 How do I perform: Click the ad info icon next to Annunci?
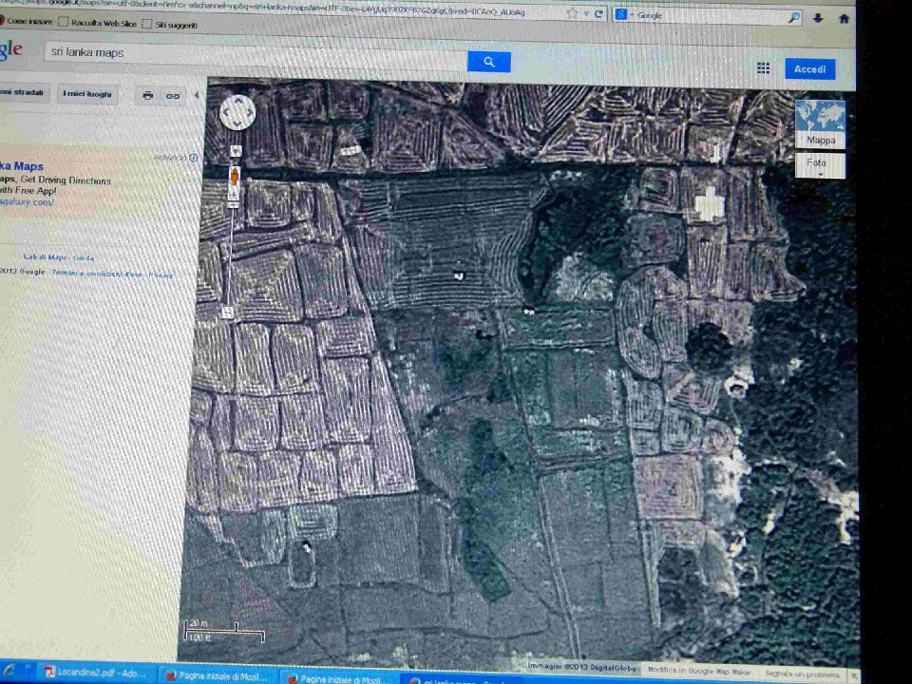[x=194, y=158]
